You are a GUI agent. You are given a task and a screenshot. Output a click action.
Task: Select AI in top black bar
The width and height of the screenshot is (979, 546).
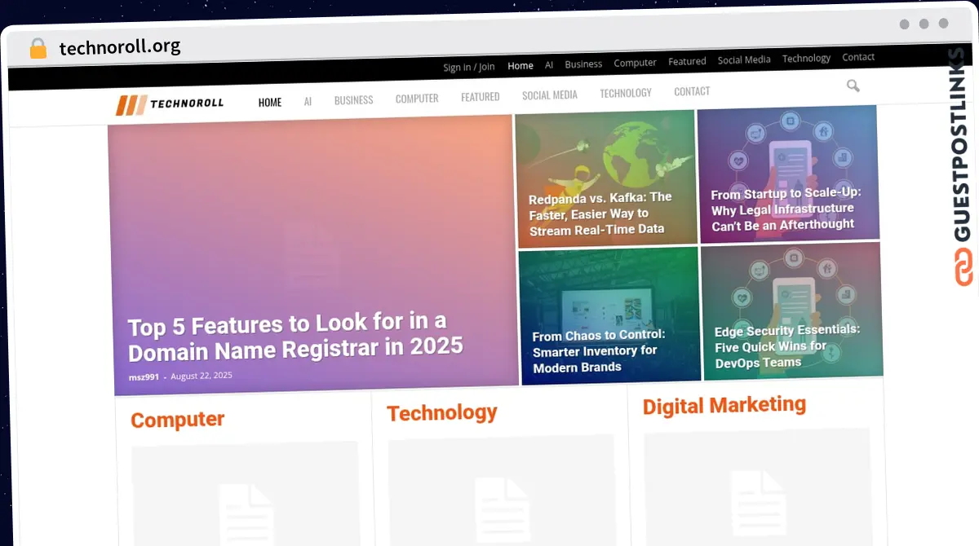tap(549, 65)
